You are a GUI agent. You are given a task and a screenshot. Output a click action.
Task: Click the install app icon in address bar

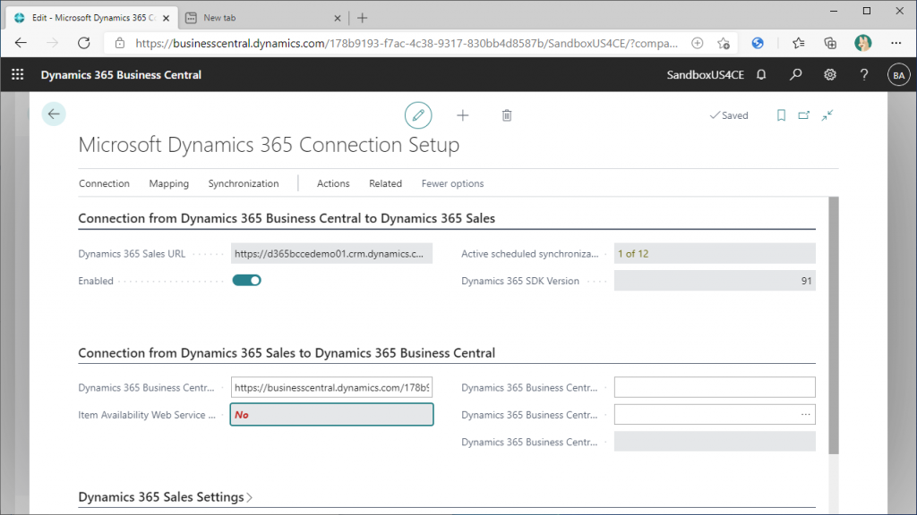click(x=697, y=43)
